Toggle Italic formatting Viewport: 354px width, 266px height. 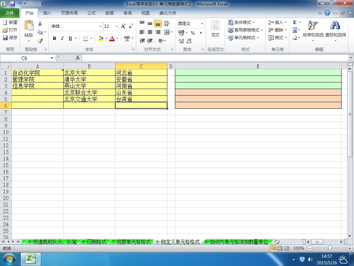62,38
